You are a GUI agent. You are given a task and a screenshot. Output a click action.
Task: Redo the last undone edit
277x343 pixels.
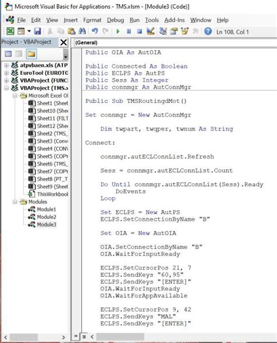click(106, 31)
